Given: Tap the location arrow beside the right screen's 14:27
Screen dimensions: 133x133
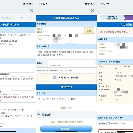Looking at the screenshot, I should coord(108,4).
